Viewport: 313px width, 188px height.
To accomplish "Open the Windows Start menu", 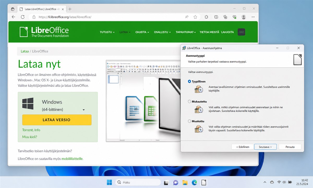I will [x=109, y=183].
